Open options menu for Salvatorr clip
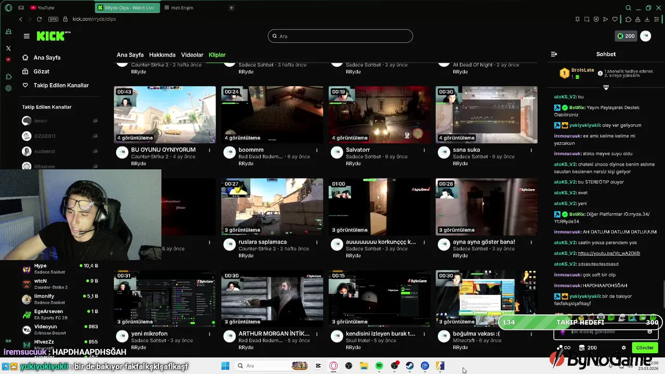This screenshot has height=374, width=665. pyautogui.click(x=424, y=150)
